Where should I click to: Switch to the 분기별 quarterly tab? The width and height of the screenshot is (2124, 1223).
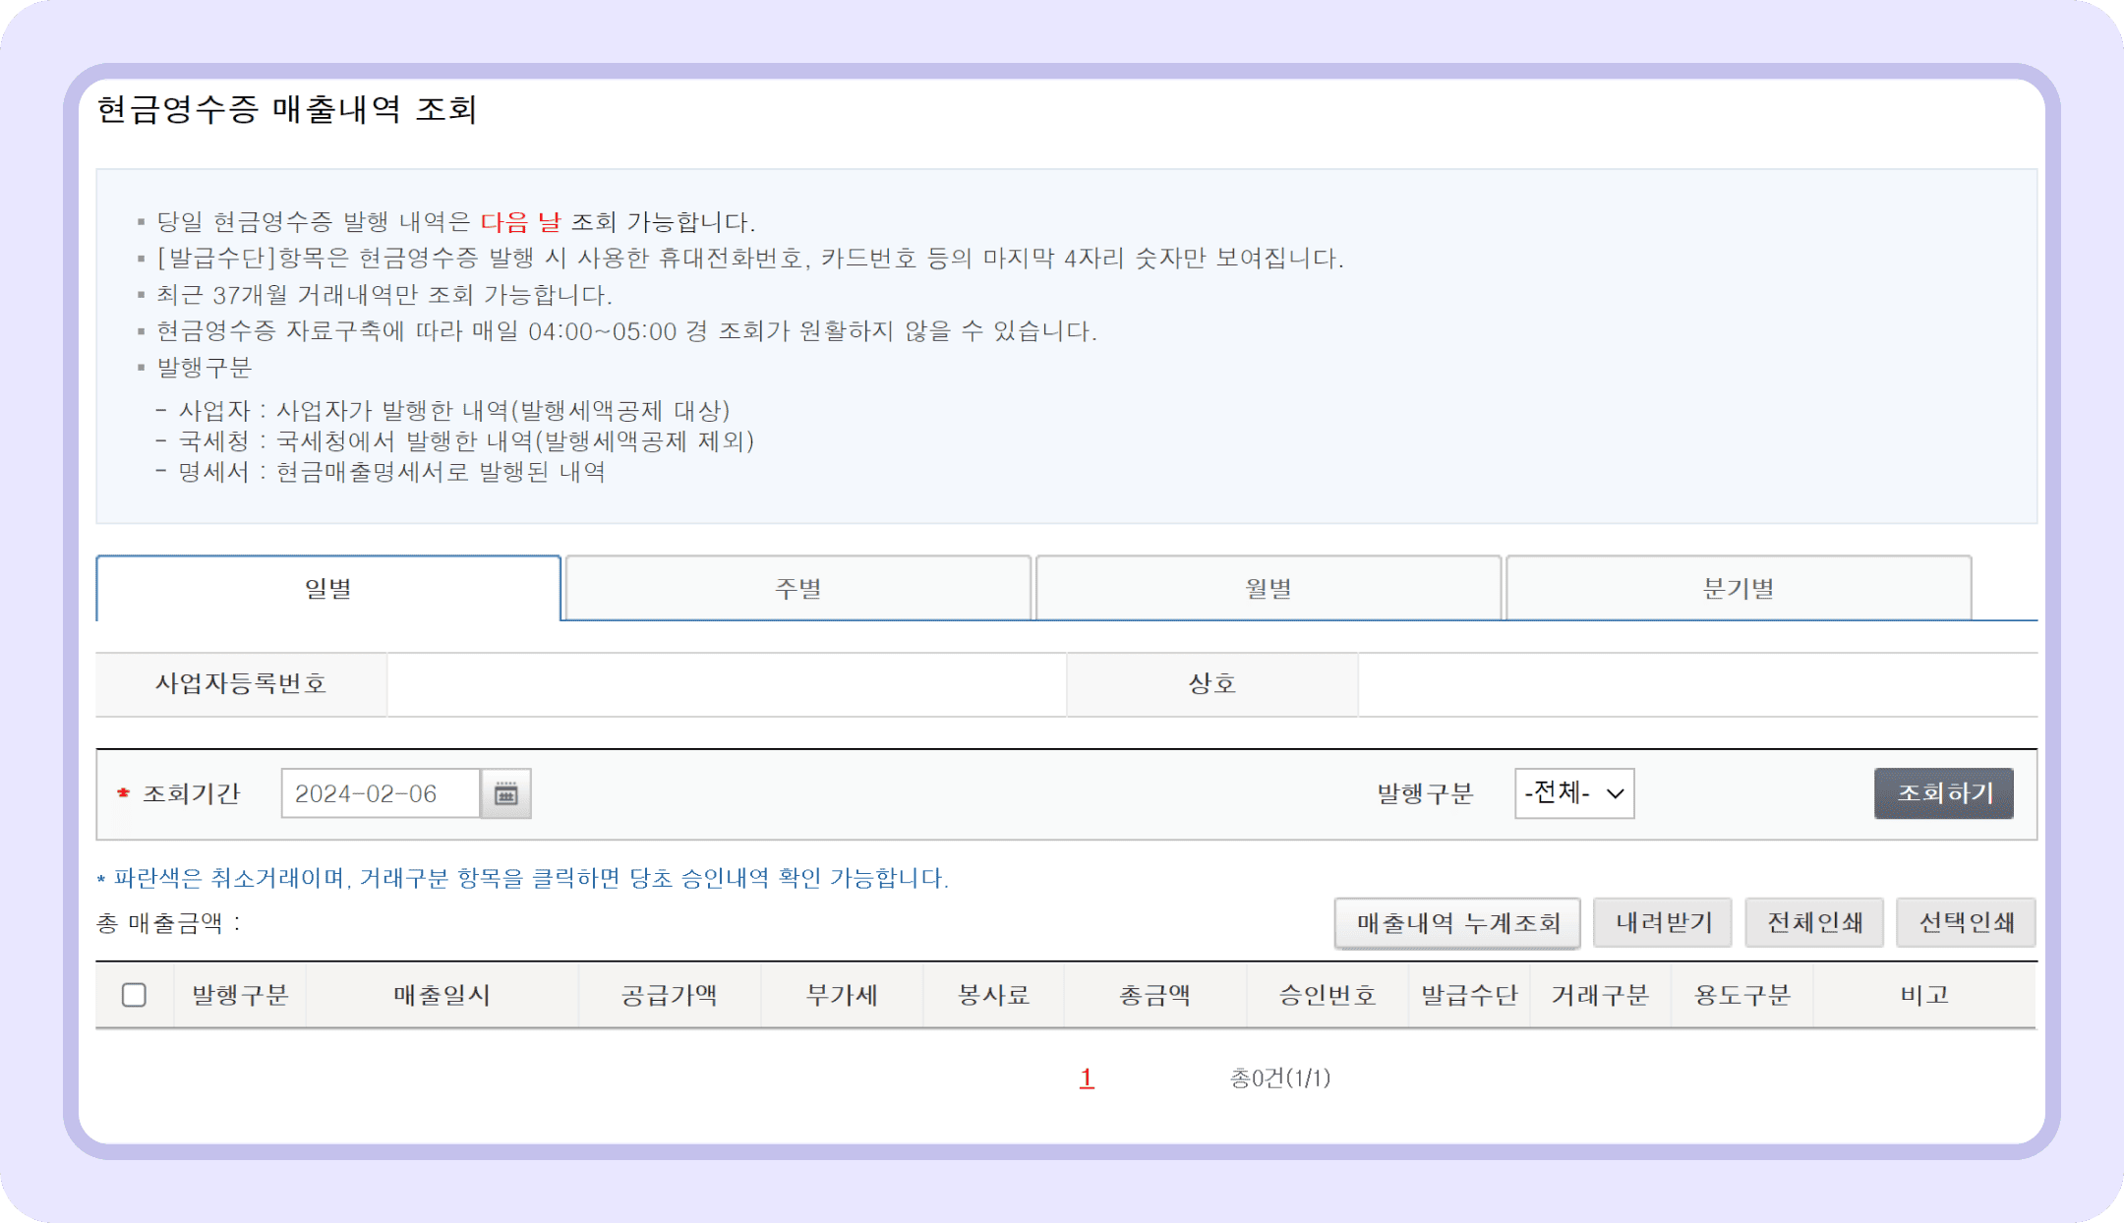pos(1739,587)
